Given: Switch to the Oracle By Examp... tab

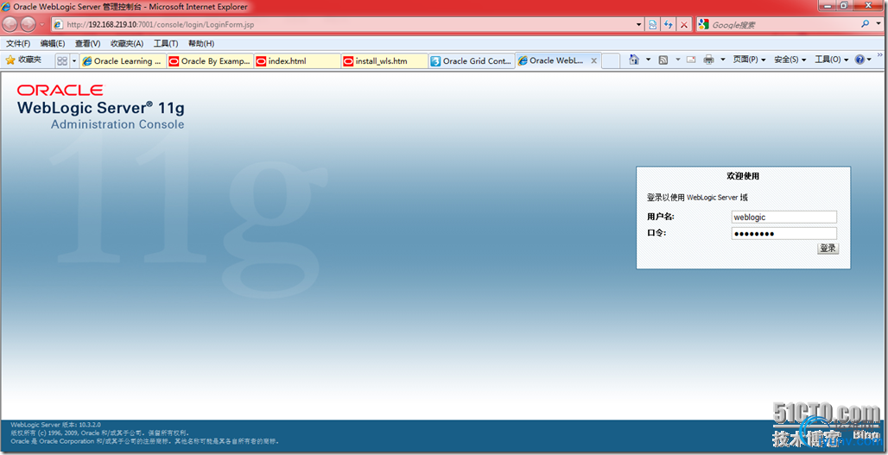Looking at the screenshot, I should click(x=210, y=61).
